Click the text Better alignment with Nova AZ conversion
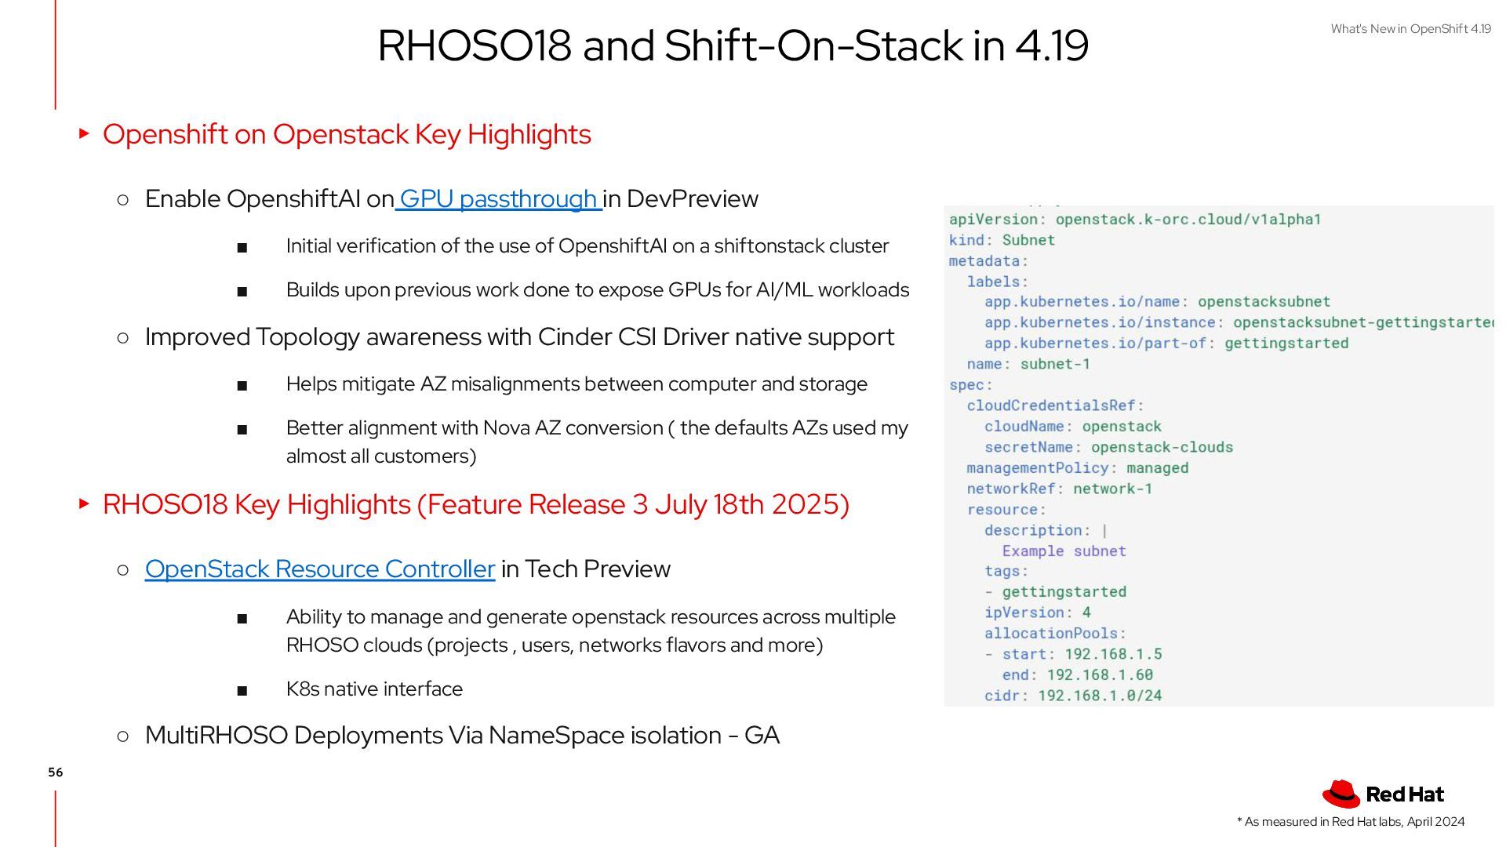1506x847 pixels. pos(597,442)
